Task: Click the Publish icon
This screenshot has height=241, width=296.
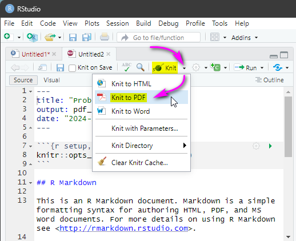Action: (278, 67)
